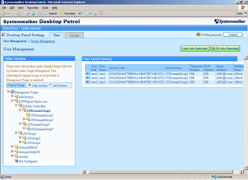Click the Back arrow icon in toolbar
The height and width of the screenshot is (180, 248).
(3, 14)
